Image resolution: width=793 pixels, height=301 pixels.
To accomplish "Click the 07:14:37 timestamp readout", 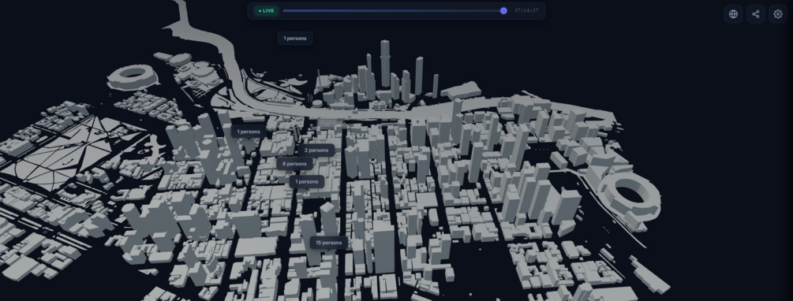I will [x=526, y=10].
